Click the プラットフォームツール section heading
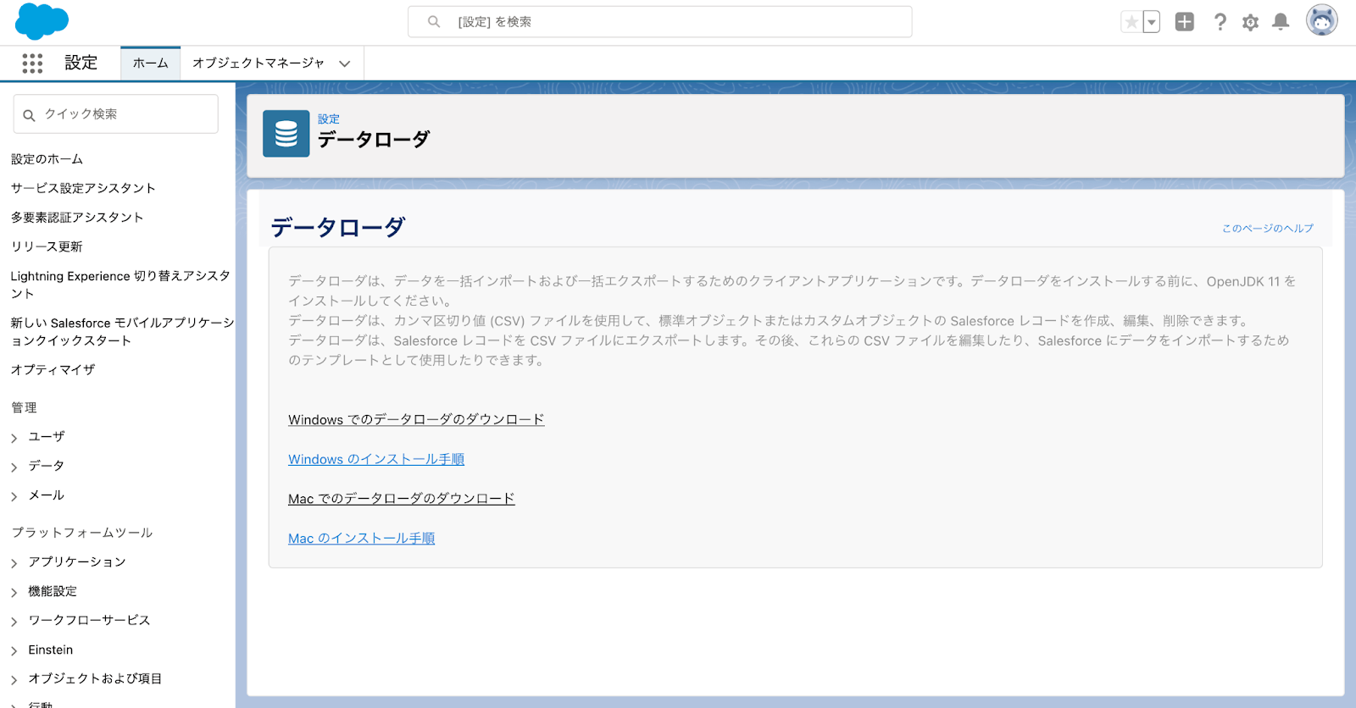This screenshot has height=708, width=1356. tap(82, 533)
